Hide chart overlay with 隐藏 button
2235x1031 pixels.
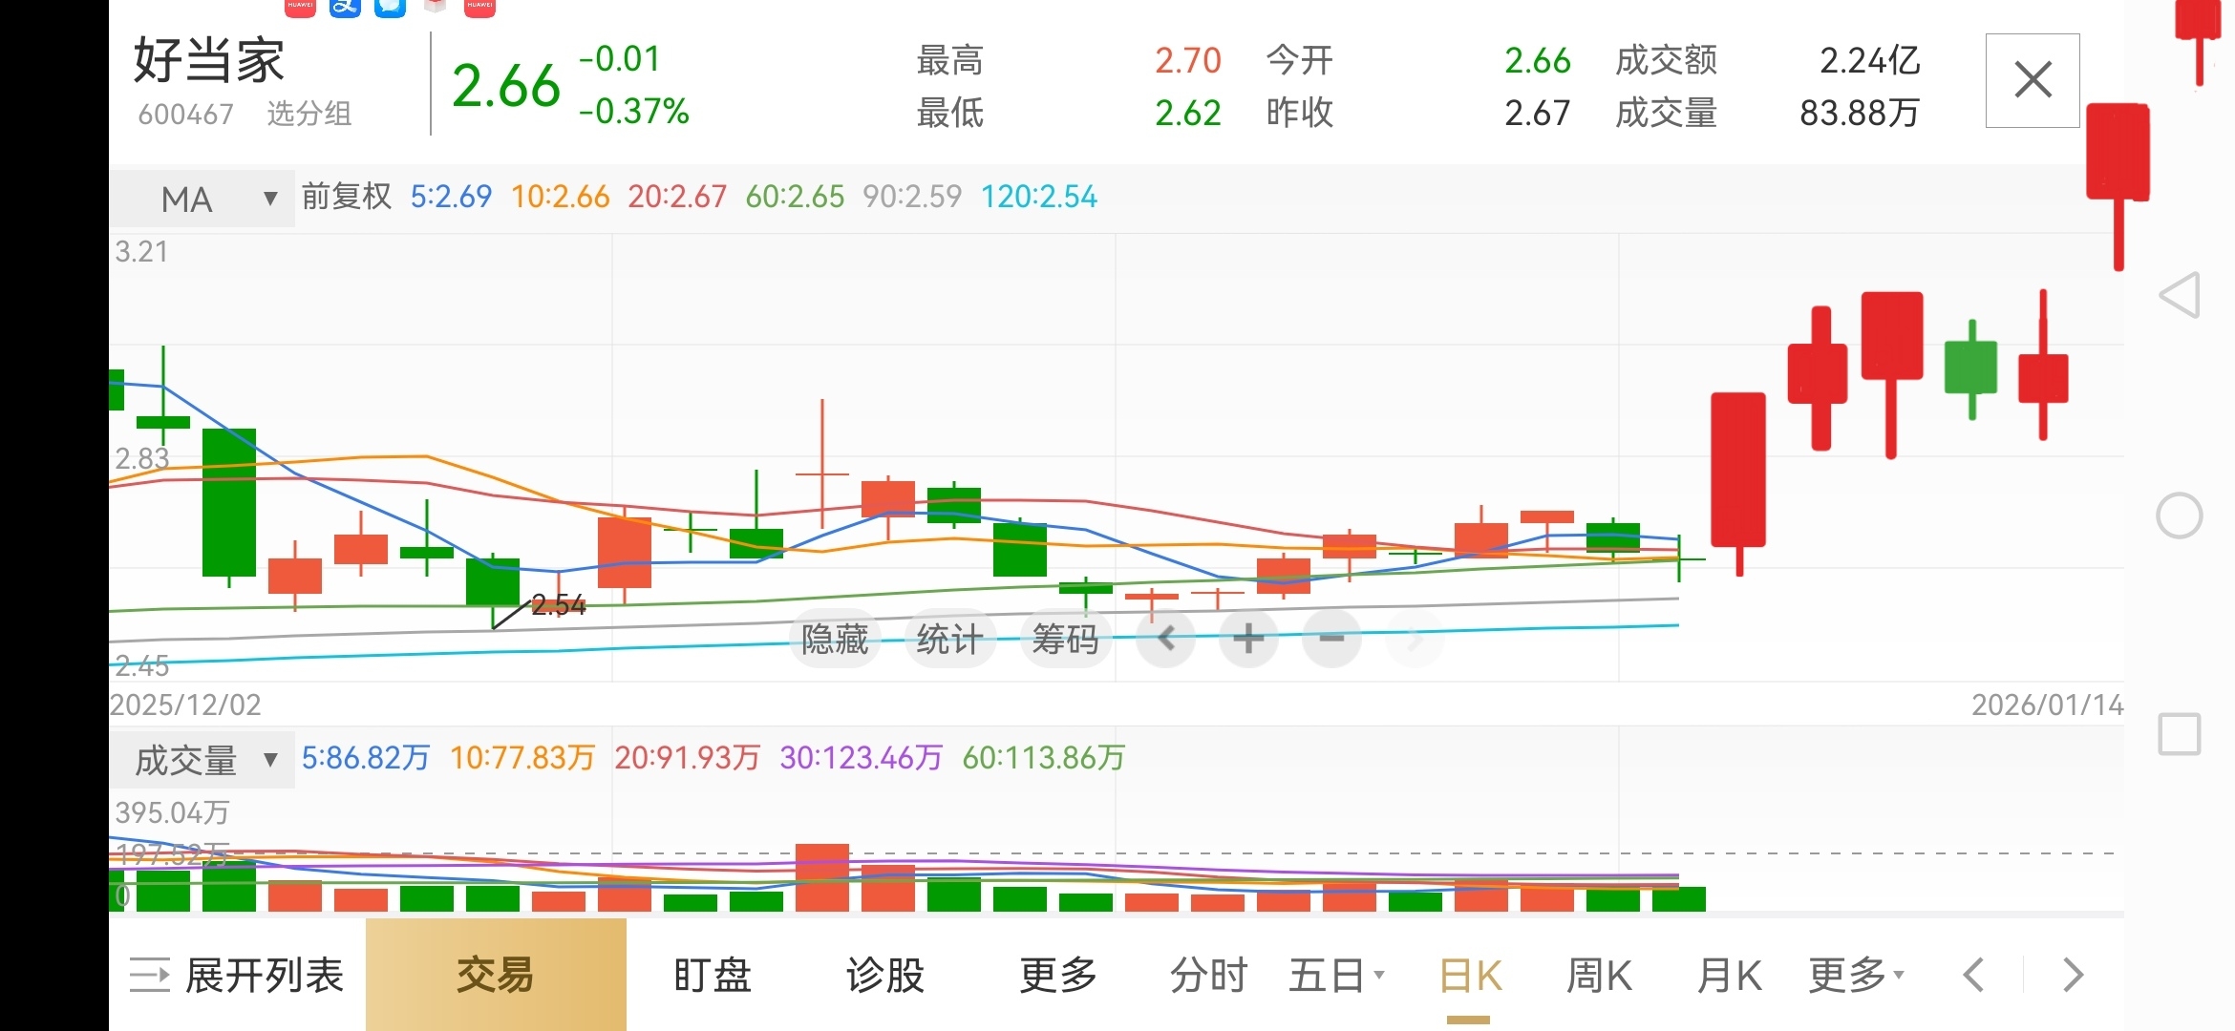pos(835,639)
